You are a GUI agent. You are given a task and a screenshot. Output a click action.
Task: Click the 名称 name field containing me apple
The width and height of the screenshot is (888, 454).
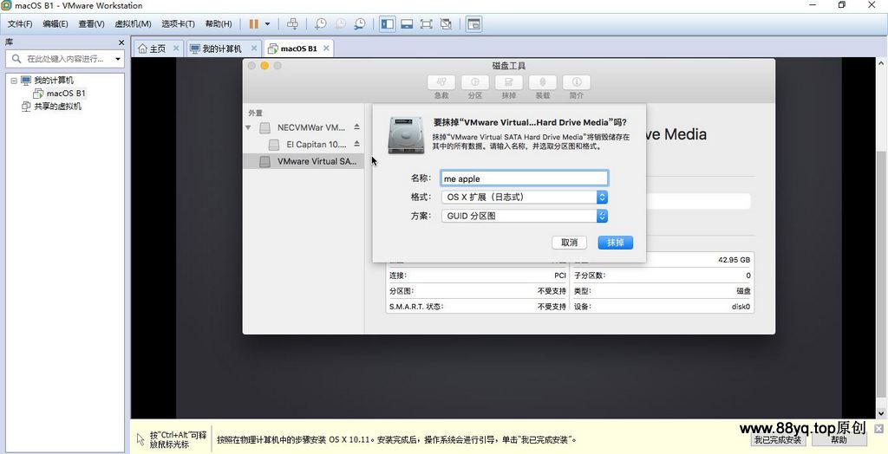[525, 178]
